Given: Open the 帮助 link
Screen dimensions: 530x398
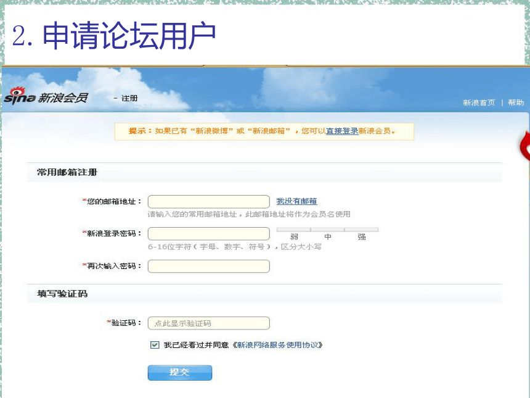Looking at the screenshot, I should tap(516, 102).
